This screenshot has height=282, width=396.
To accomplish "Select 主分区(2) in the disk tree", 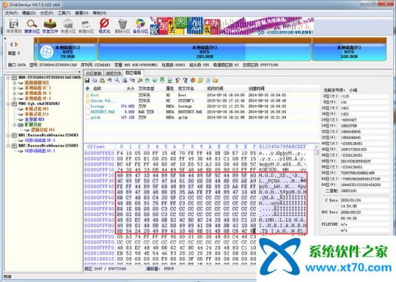I will [x=34, y=119].
